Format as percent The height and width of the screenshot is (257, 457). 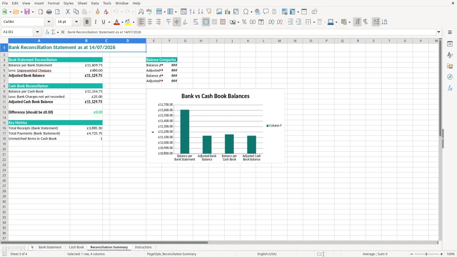(x=244, y=22)
